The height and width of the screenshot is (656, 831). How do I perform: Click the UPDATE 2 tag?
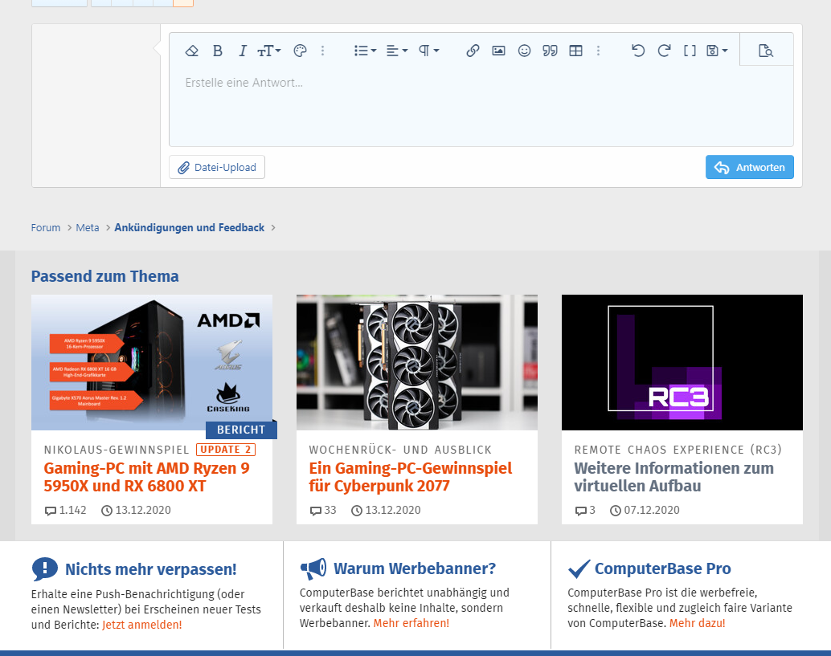pyautogui.click(x=226, y=450)
